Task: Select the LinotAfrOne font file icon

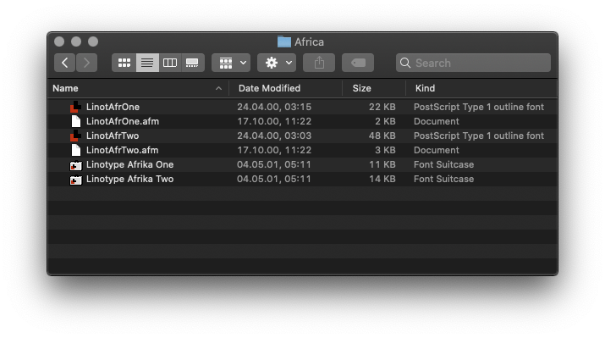Action: (x=75, y=107)
